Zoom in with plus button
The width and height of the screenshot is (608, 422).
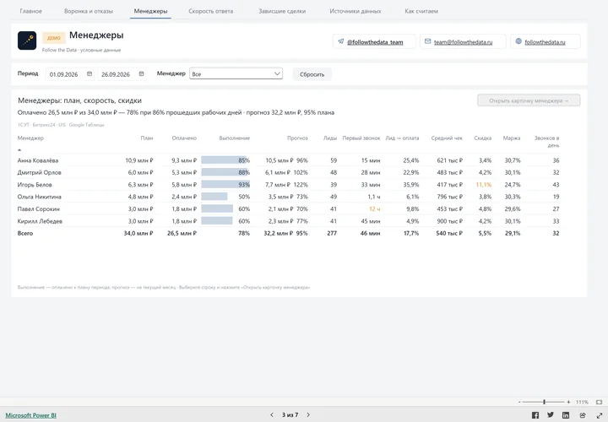(568, 403)
